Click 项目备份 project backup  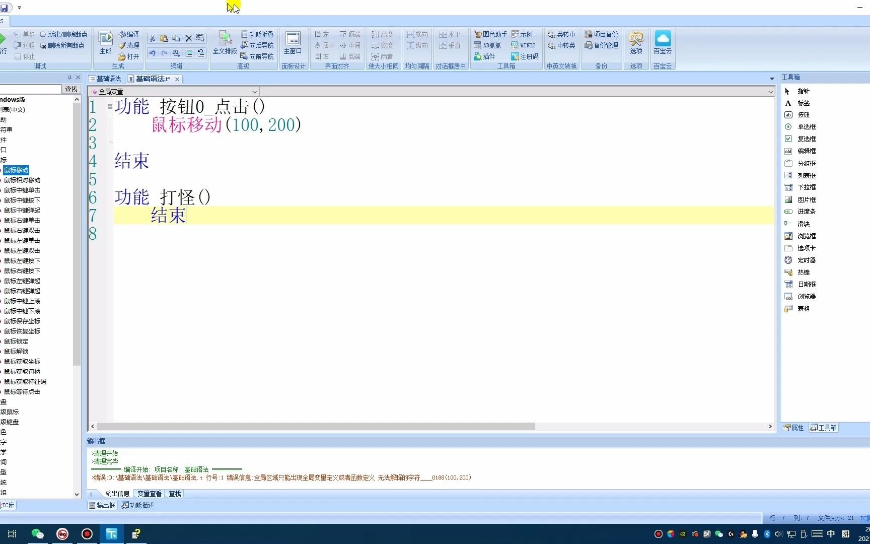click(x=601, y=34)
